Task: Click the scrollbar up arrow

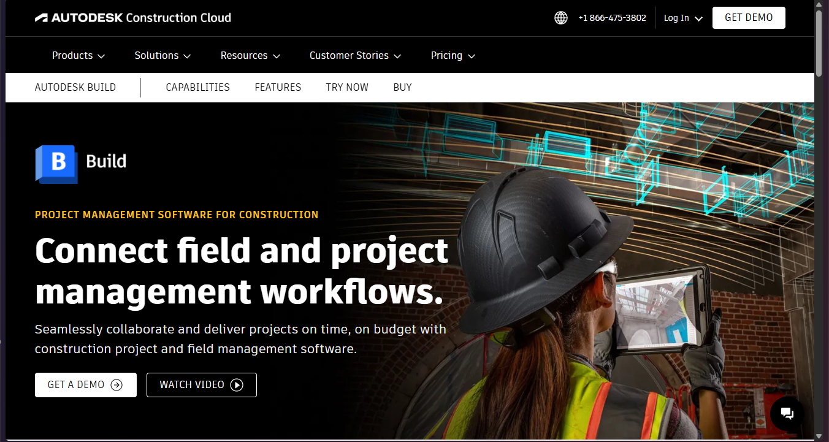Action: [819, 5]
